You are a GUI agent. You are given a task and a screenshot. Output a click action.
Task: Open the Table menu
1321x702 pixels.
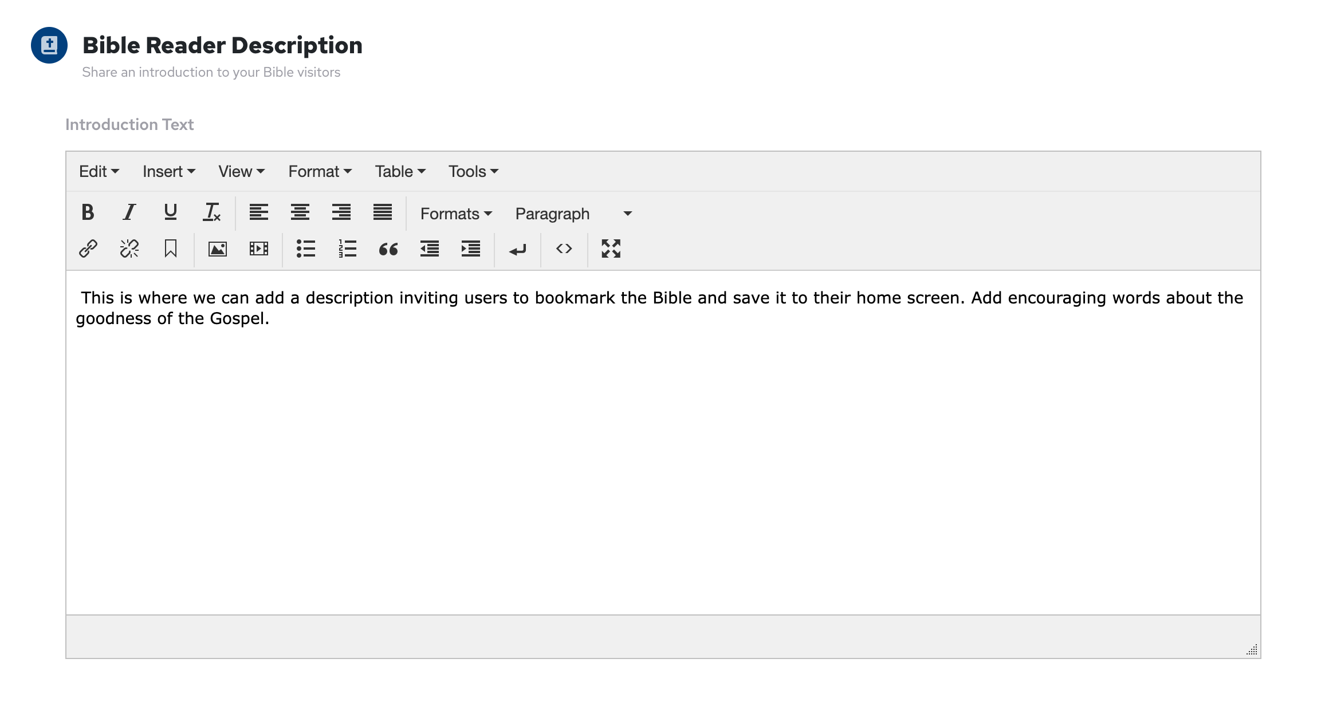(x=400, y=172)
